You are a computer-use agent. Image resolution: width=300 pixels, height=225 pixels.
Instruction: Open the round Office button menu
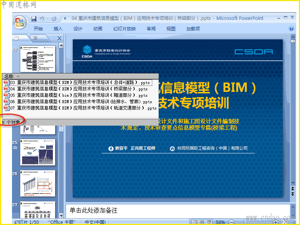click(x=19, y=22)
